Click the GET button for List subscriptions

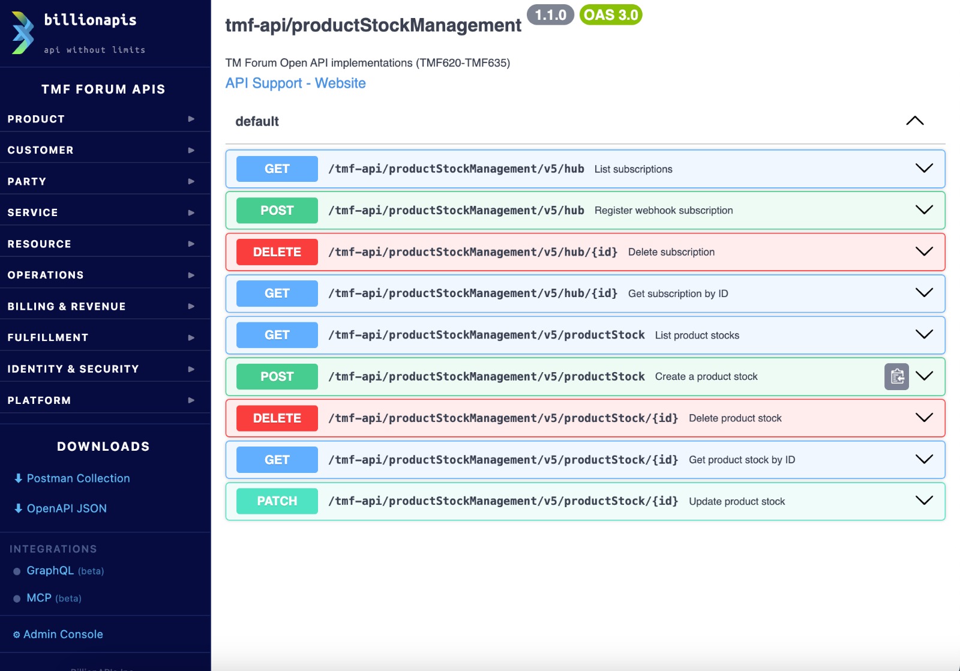coord(277,169)
